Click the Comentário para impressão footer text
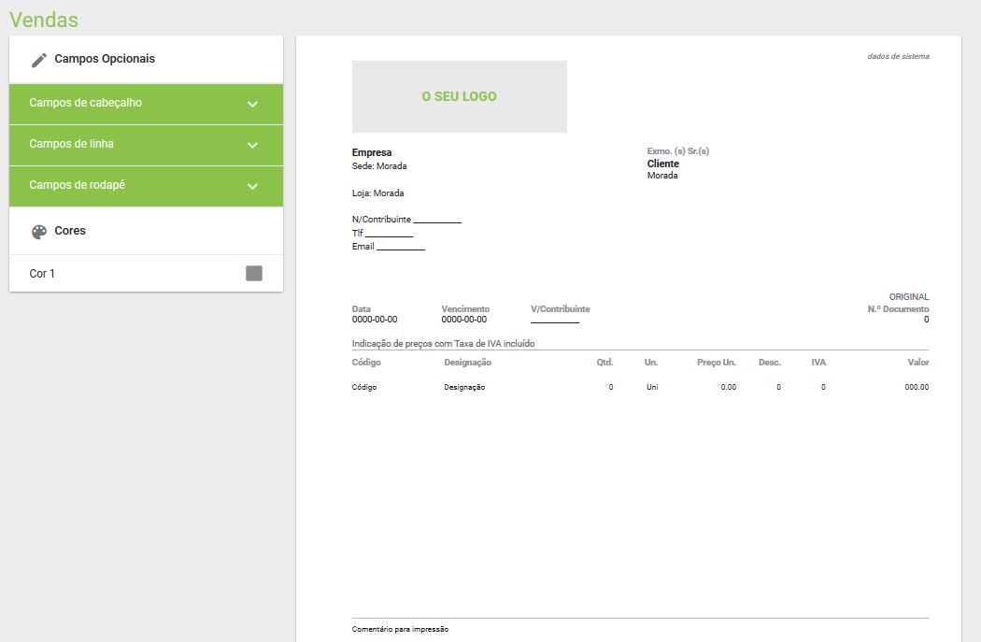Viewport: 981px width, 642px height. [400, 630]
